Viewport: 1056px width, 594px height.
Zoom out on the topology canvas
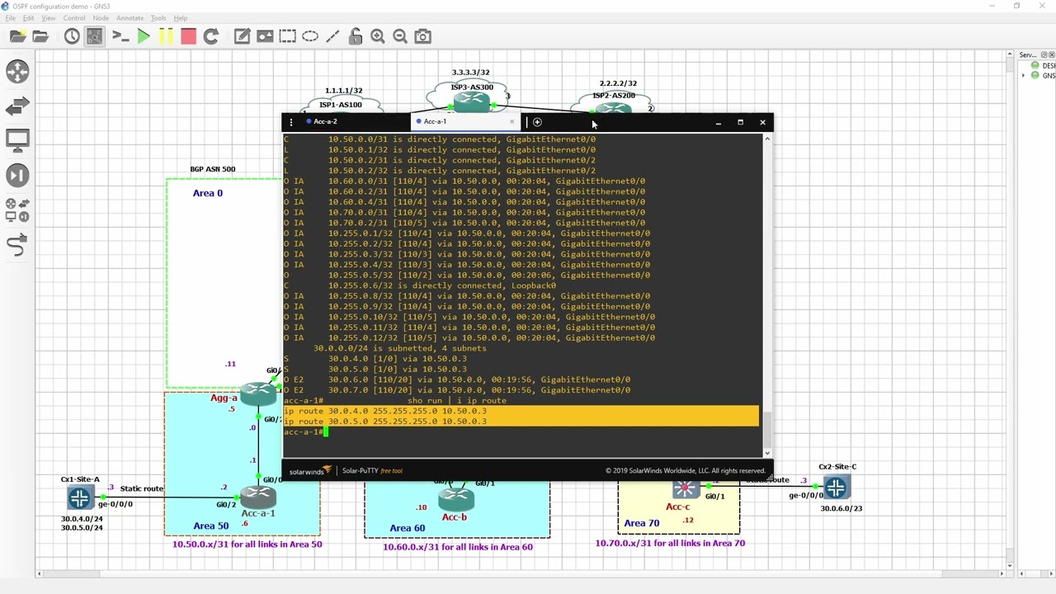[x=400, y=36]
